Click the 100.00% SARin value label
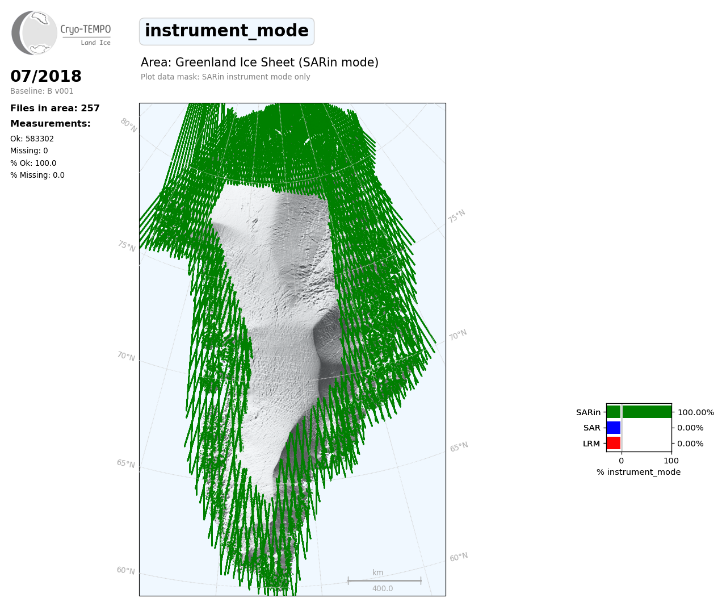The width and height of the screenshot is (722, 602). [x=695, y=412]
